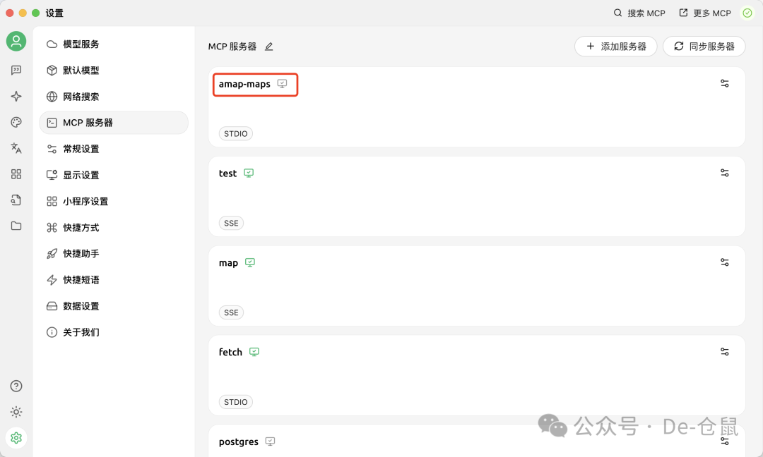Toggle the light/dark theme sun icon

coord(16,412)
